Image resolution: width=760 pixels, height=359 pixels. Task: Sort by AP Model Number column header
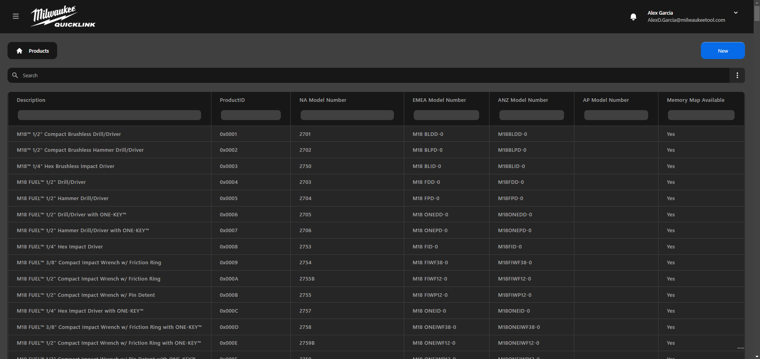[x=606, y=100]
